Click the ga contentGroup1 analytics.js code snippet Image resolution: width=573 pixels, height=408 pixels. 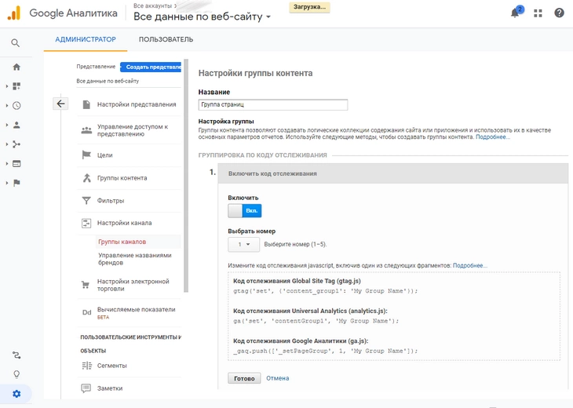tap(316, 321)
